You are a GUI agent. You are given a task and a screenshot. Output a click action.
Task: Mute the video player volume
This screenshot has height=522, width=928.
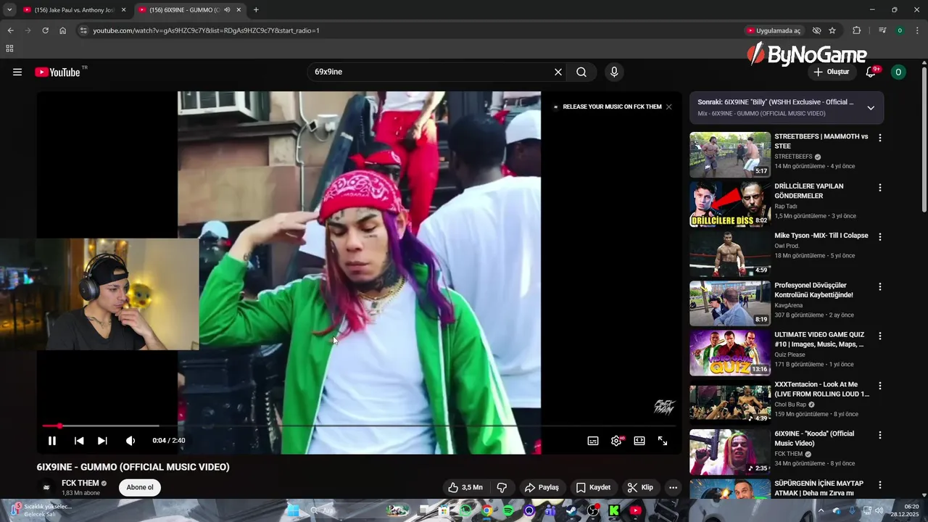pyautogui.click(x=130, y=441)
